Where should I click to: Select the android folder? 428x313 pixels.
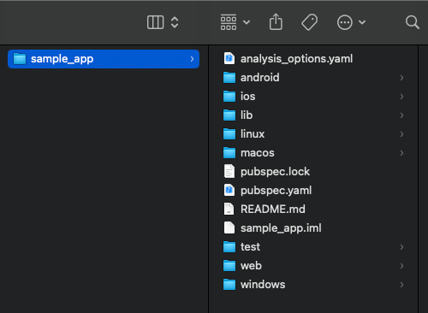312,78
